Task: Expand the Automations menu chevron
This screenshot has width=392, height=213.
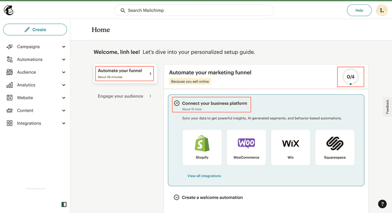Action: click(64, 60)
